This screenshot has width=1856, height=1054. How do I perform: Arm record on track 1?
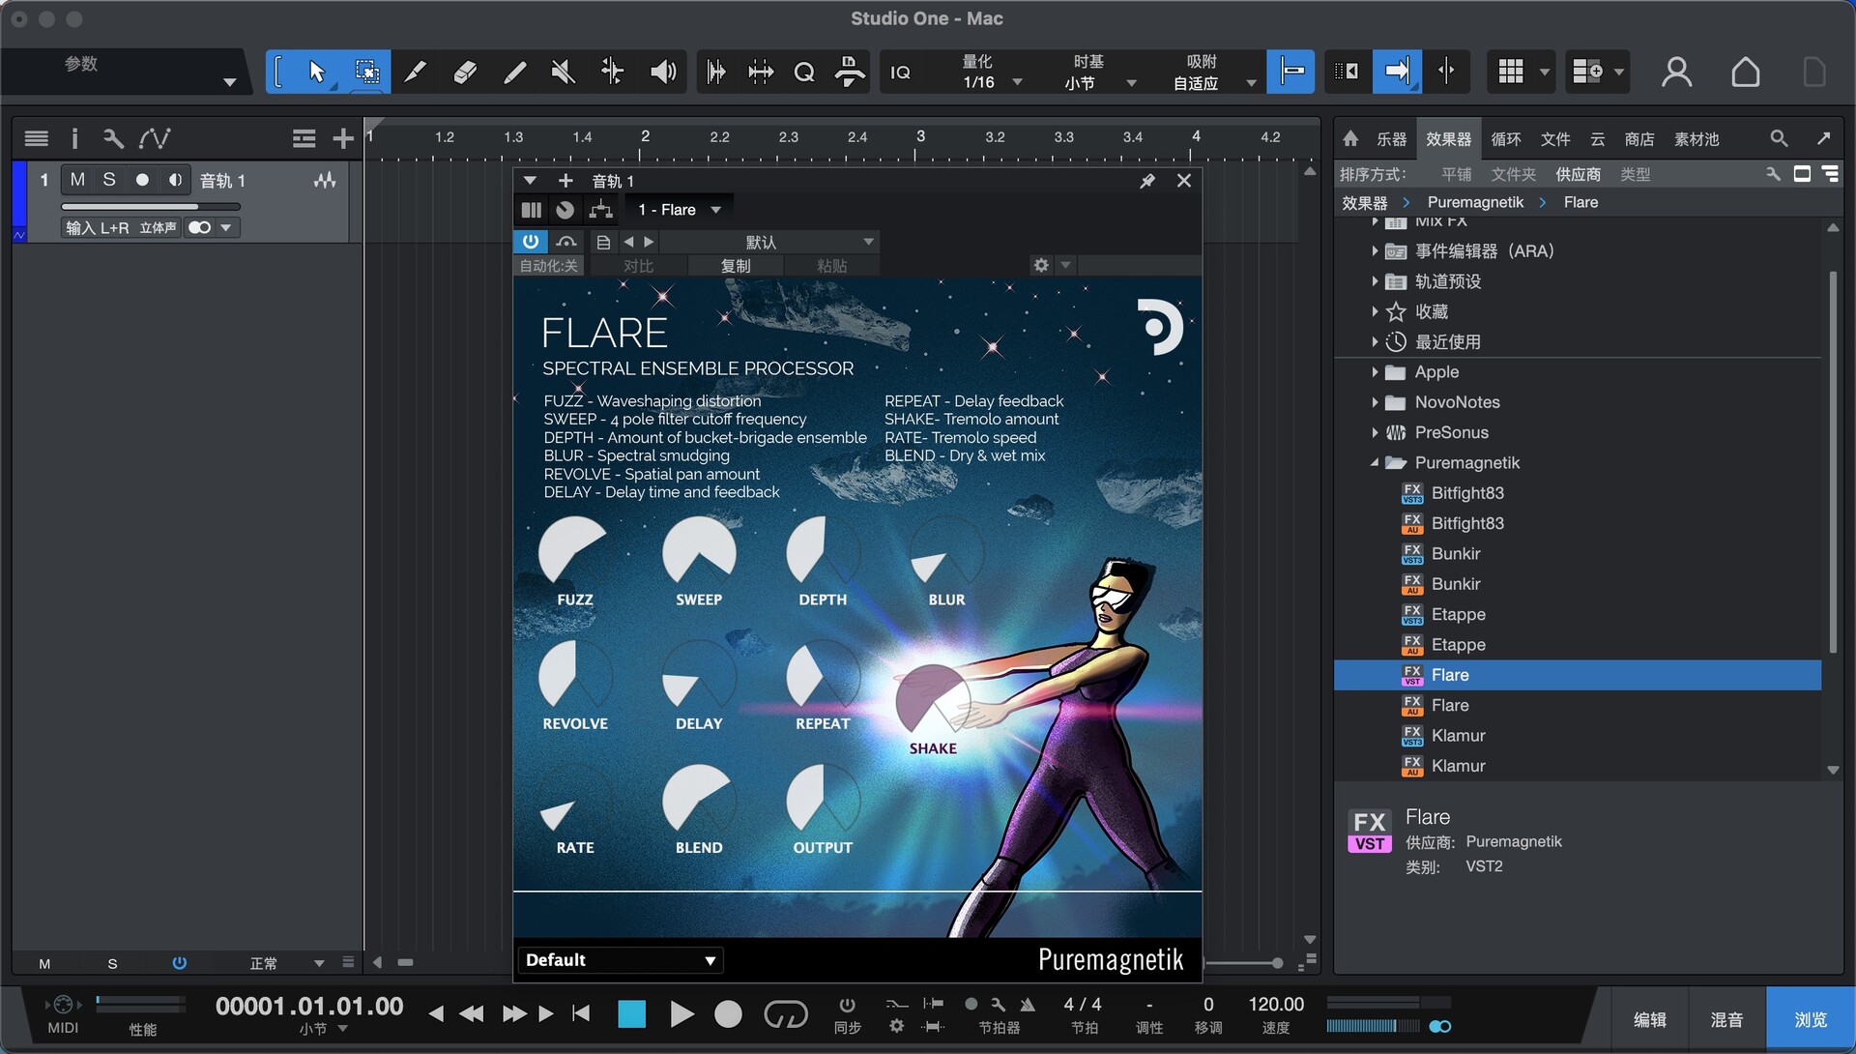142,180
